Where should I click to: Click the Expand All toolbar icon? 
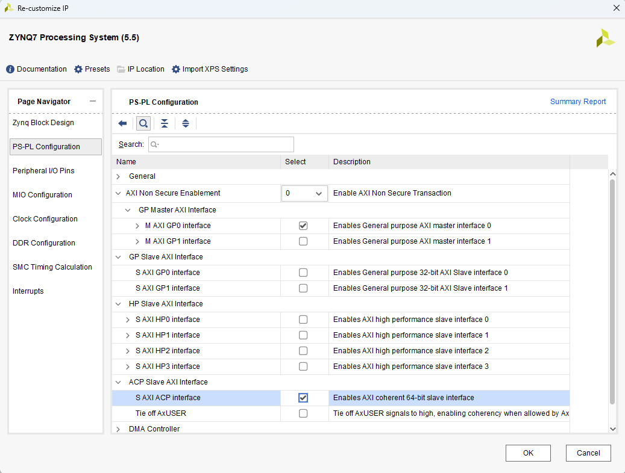186,123
